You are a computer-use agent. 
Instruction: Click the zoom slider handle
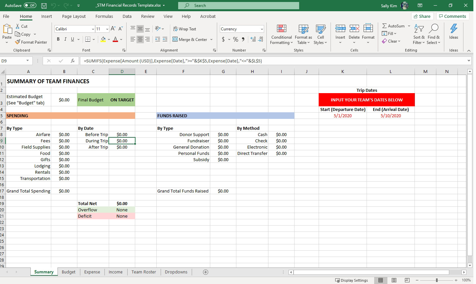[x=437, y=280]
